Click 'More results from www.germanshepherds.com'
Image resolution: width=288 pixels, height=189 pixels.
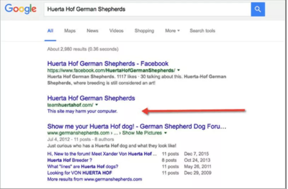point(94,179)
